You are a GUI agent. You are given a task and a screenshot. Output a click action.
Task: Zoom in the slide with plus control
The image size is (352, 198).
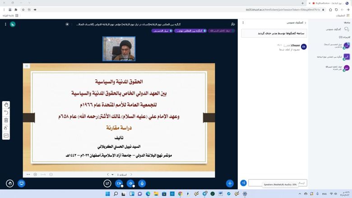click(x=35, y=175)
